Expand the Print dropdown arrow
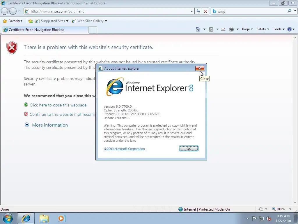This screenshot has height=224, width=298. tap(237, 29)
